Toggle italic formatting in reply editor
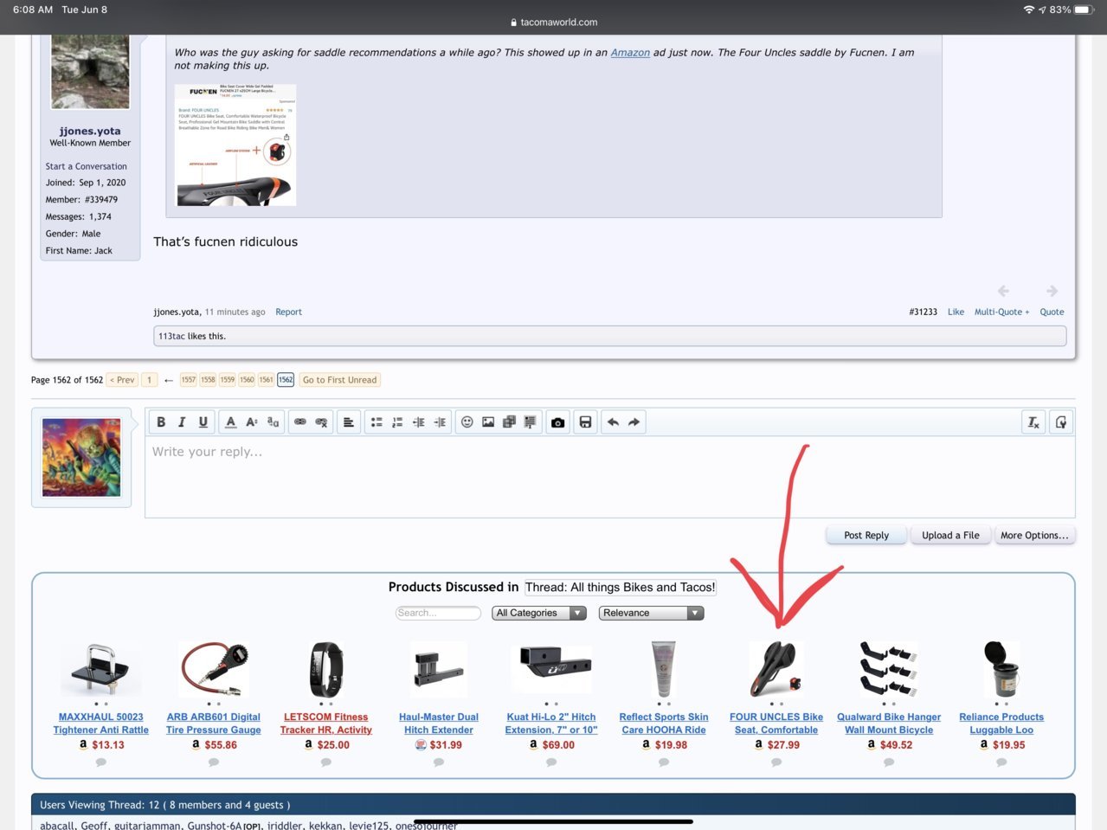The width and height of the screenshot is (1107, 830). pos(182,422)
